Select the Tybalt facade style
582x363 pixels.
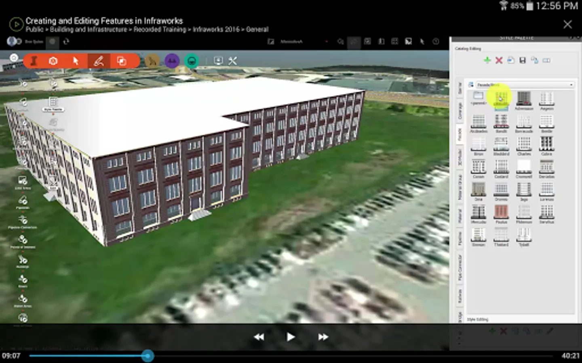pos(524,237)
